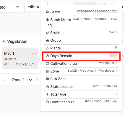
Task: Click the Sub Zone server icon
Action: [x=47, y=79]
